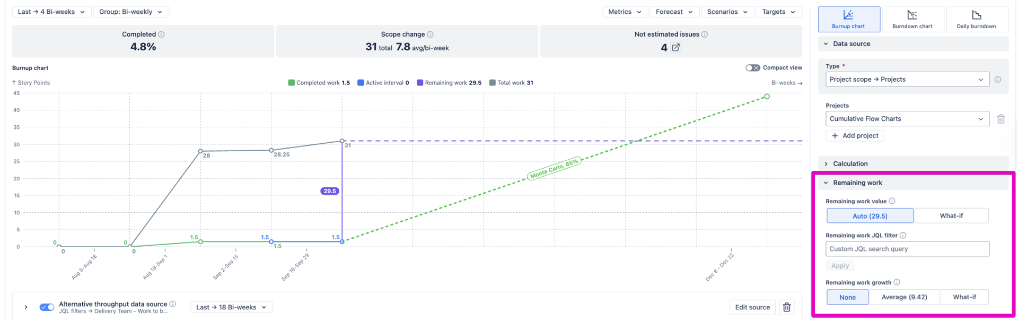Open the Cumulative Flow Charts project dropdown
This screenshot has height=321, width=1018.
tap(907, 119)
